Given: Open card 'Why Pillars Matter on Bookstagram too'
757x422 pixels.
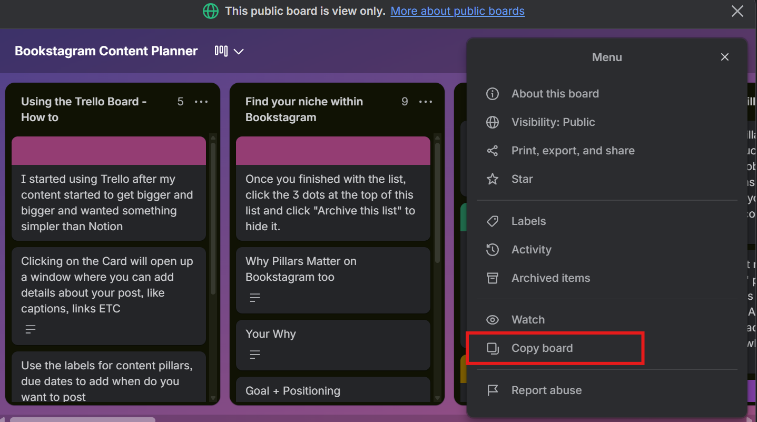Looking at the screenshot, I should [333, 280].
